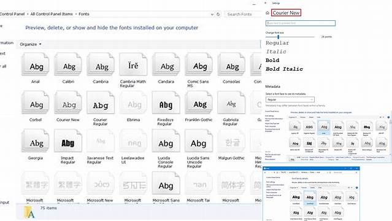Image resolution: width=392 pixels, height=221 pixels.
Task: Click the Italic style sample text
Action: (276, 52)
